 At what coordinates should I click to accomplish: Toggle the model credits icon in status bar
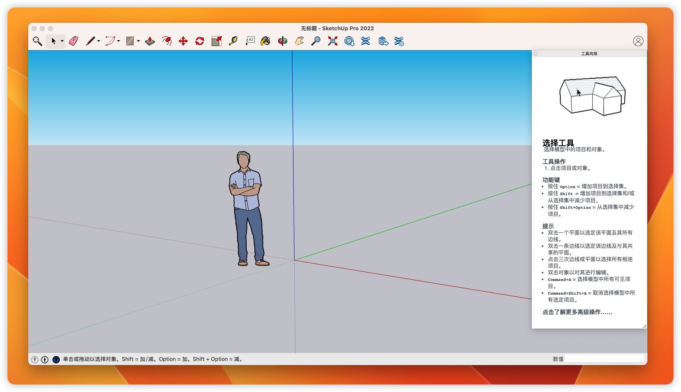[x=45, y=360]
